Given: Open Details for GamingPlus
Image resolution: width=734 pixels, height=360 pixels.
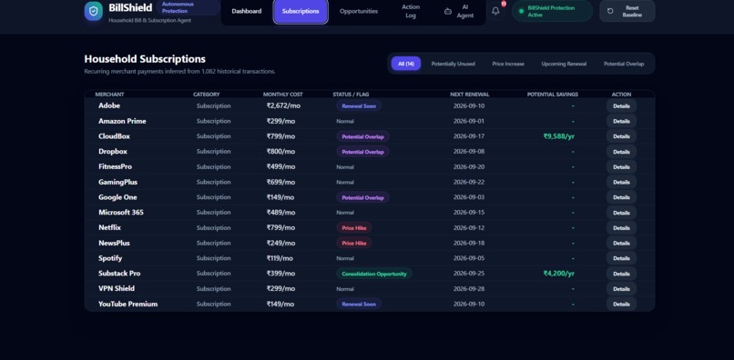Looking at the screenshot, I should pos(621,182).
